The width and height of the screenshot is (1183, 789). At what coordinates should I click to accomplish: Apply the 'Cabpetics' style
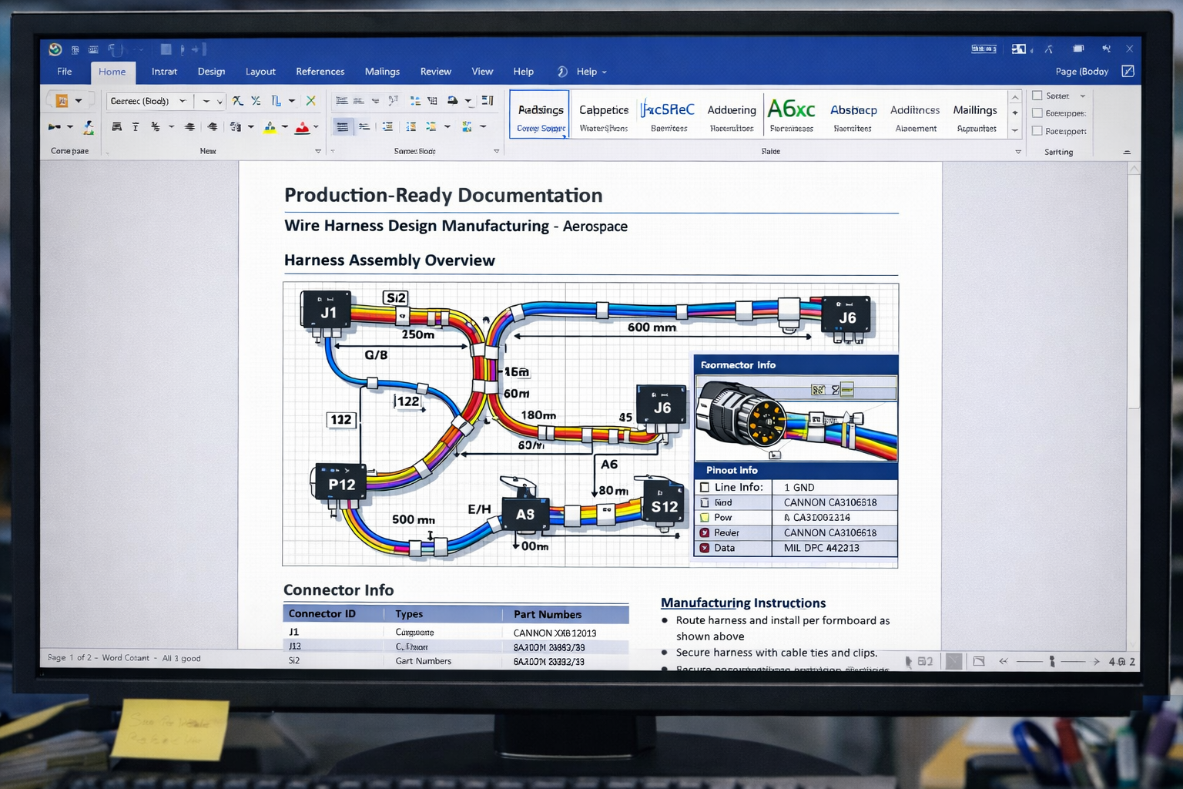604,116
